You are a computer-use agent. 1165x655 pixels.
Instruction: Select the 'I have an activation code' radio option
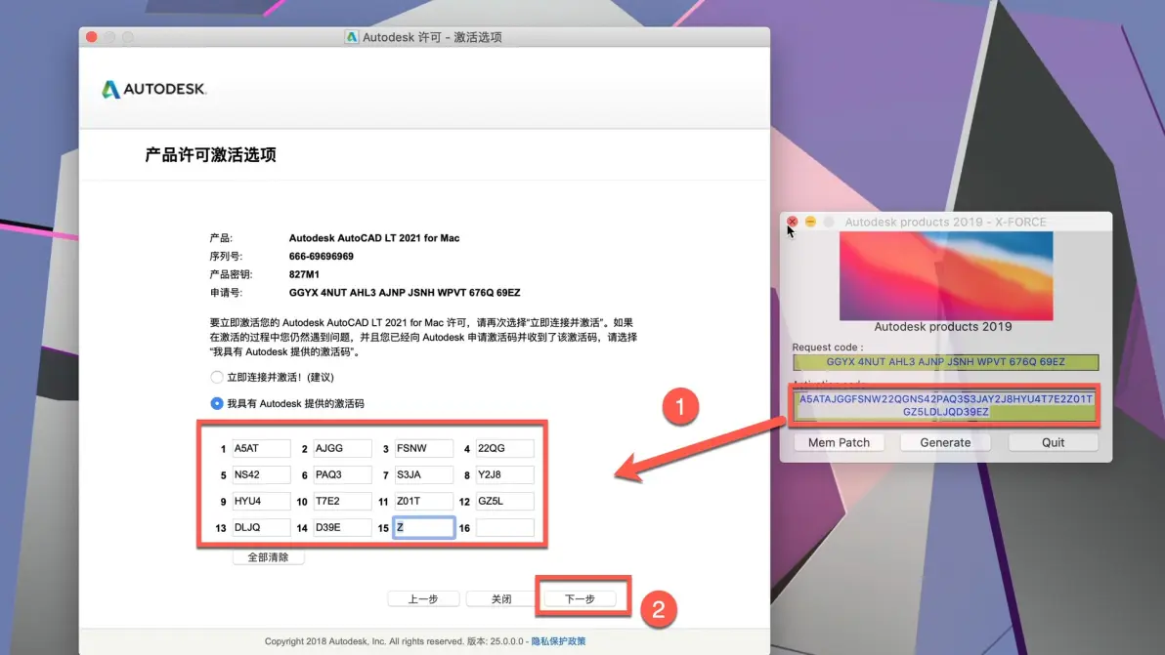click(x=217, y=403)
